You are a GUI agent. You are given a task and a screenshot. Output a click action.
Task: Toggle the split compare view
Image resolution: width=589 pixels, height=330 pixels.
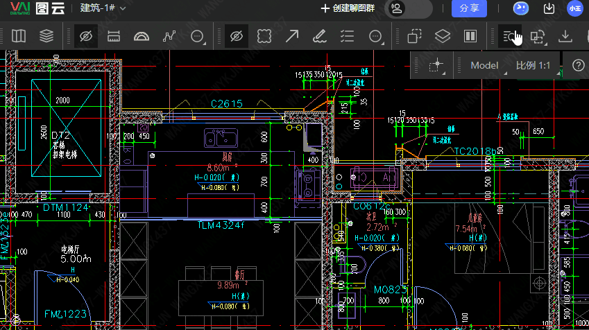[470, 36]
